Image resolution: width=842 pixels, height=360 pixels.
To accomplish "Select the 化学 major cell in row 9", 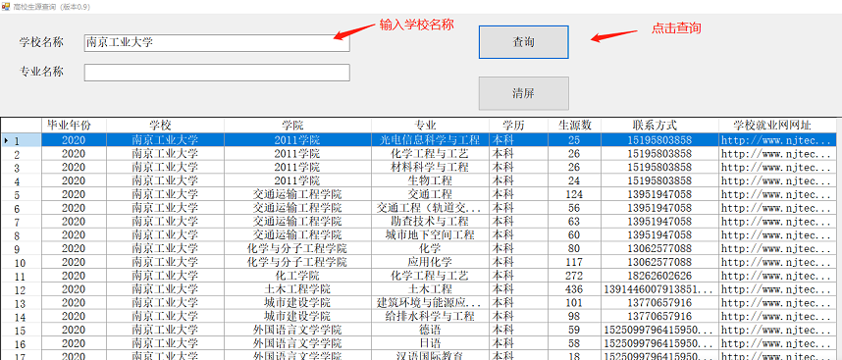I will (430, 249).
